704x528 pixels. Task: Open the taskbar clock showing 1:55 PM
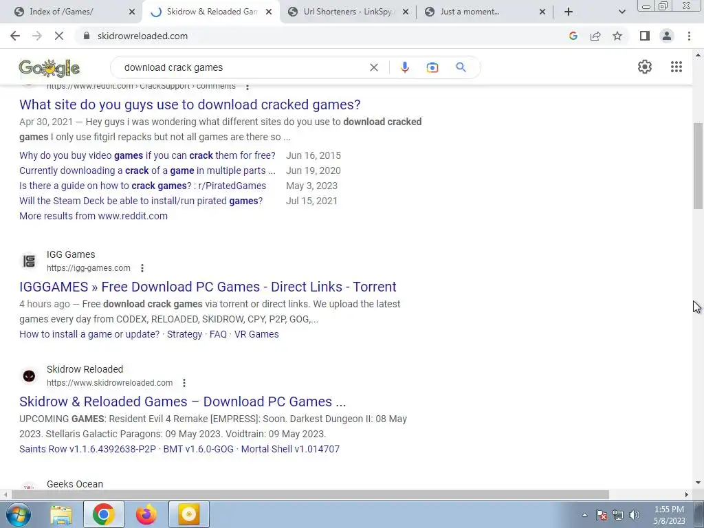[669, 515]
